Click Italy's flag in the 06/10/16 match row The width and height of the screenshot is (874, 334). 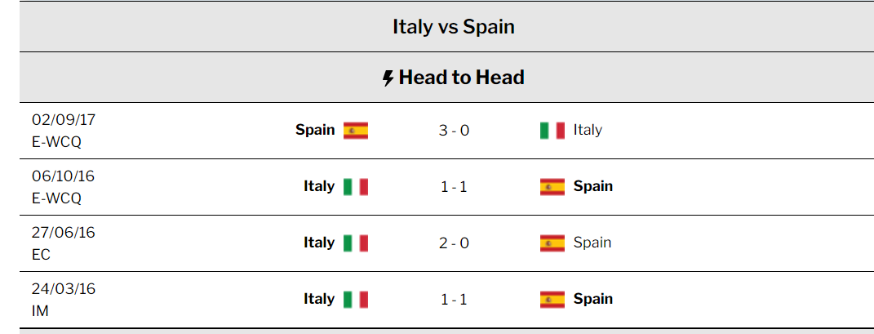click(356, 186)
